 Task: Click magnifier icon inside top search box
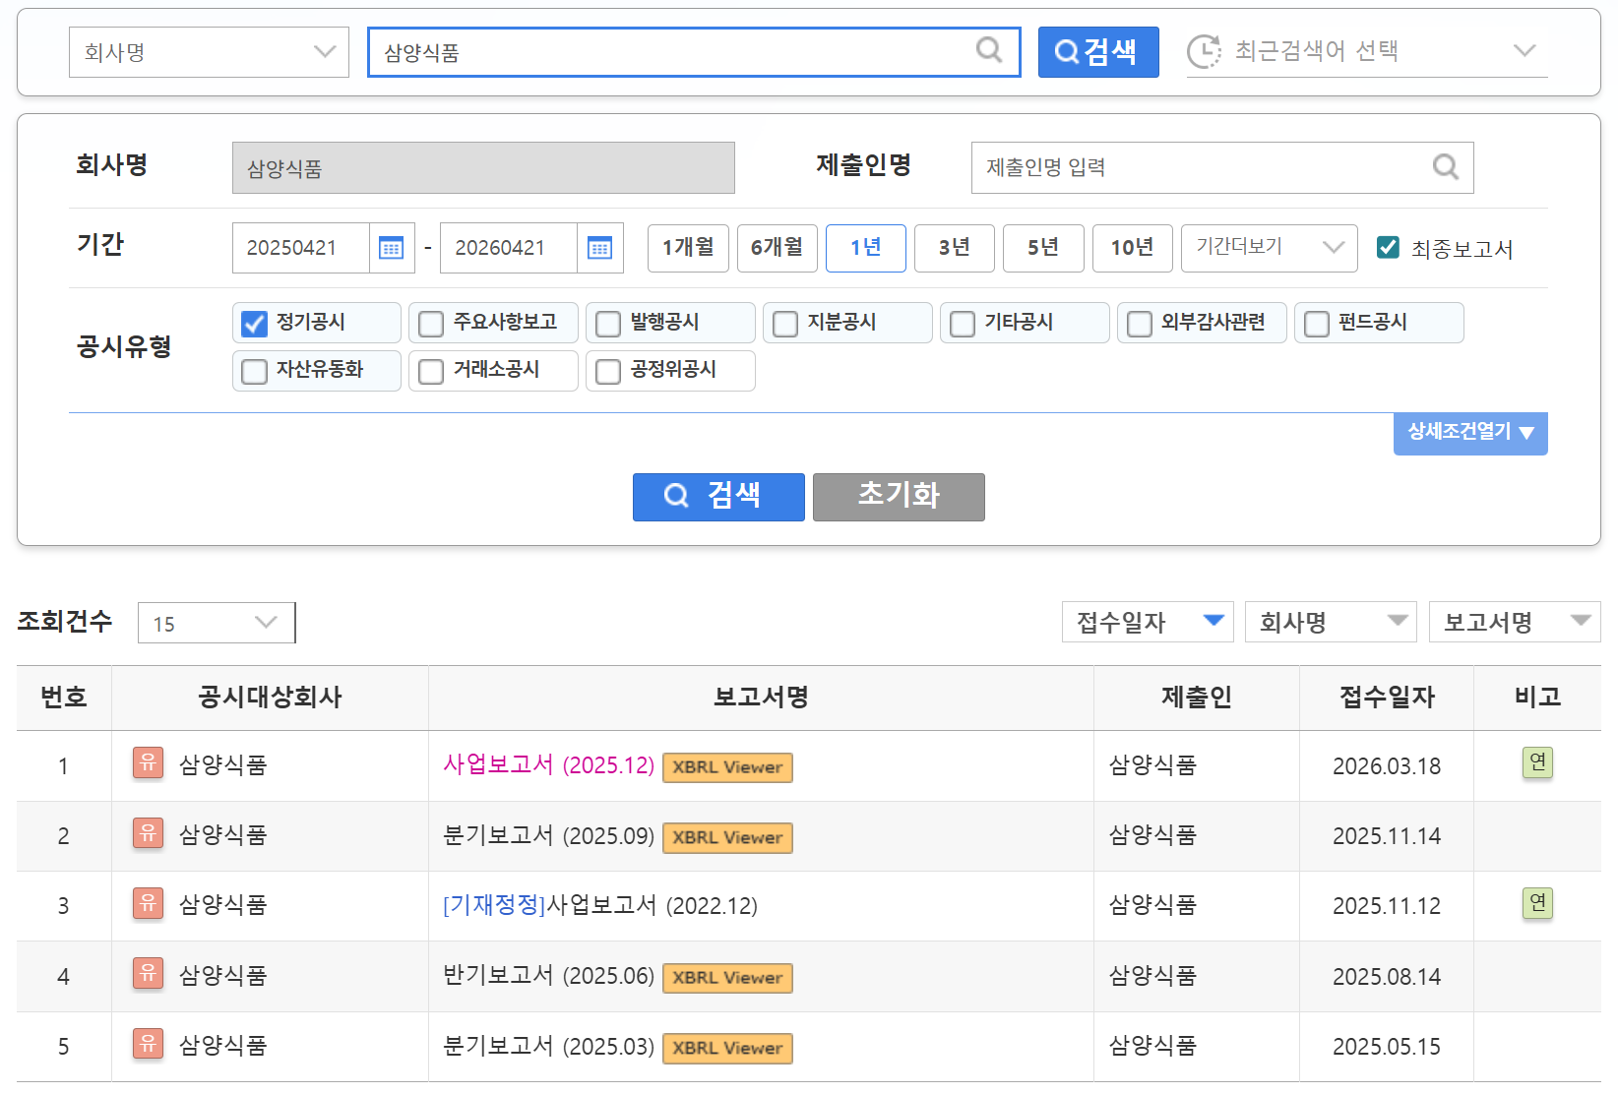[x=989, y=49]
